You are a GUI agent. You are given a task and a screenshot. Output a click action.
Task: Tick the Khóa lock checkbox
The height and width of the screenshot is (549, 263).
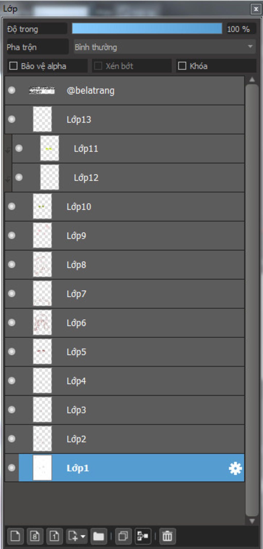pyautogui.click(x=182, y=66)
